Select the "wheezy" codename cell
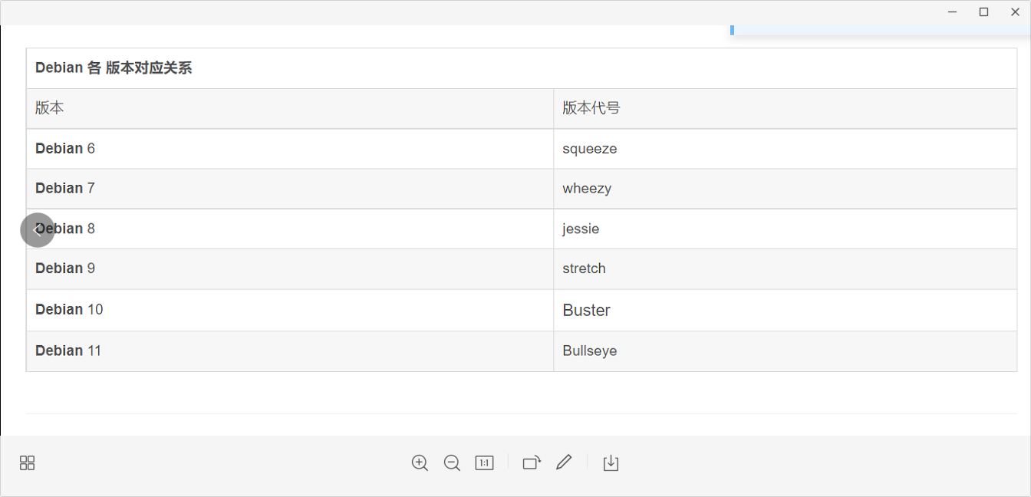The image size is (1031, 497). pyautogui.click(x=786, y=189)
